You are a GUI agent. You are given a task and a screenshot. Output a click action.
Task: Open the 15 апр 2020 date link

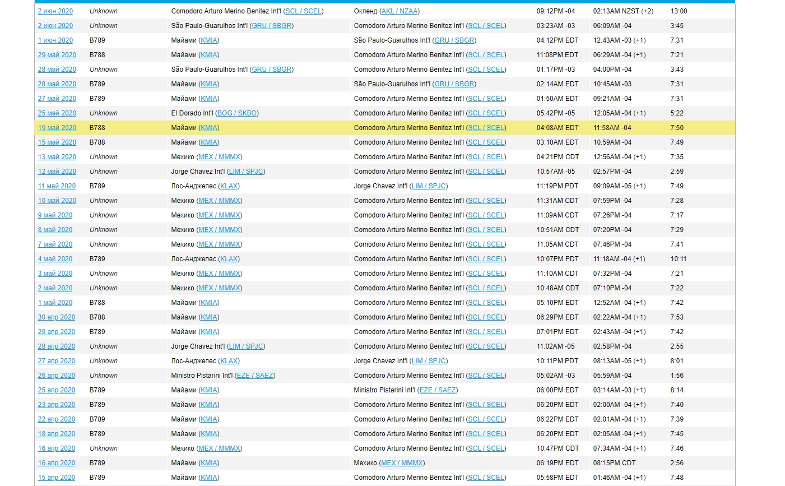57,478
